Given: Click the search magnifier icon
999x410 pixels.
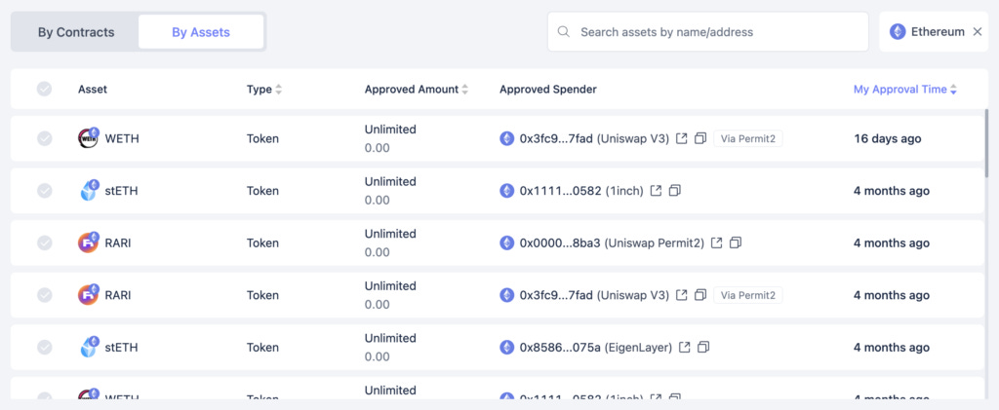Looking at the screenshot, I should click(x=564, y=32).
